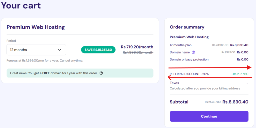
Task: Click the chevron arrow in the Period dropdown
Action: [59, 50]
